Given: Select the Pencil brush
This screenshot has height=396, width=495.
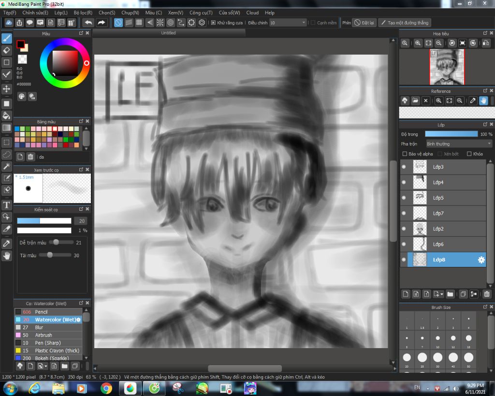Looking at the screenshot, I should (x=48, y=312).
